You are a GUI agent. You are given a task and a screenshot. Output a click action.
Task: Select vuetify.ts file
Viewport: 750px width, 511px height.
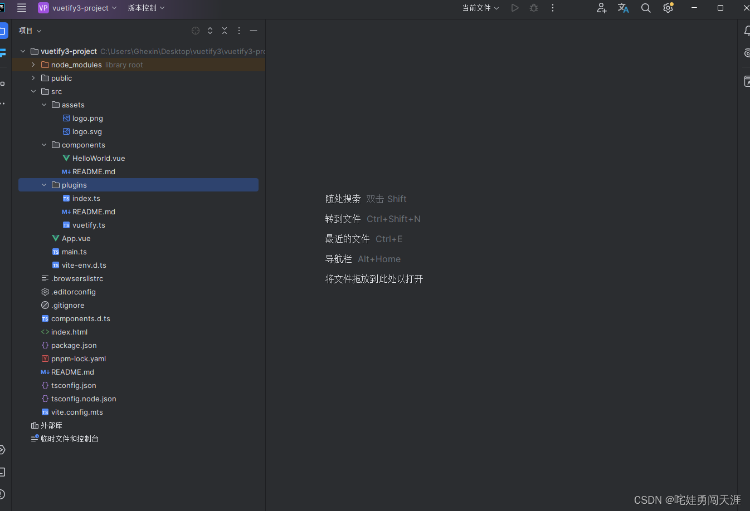89,225
